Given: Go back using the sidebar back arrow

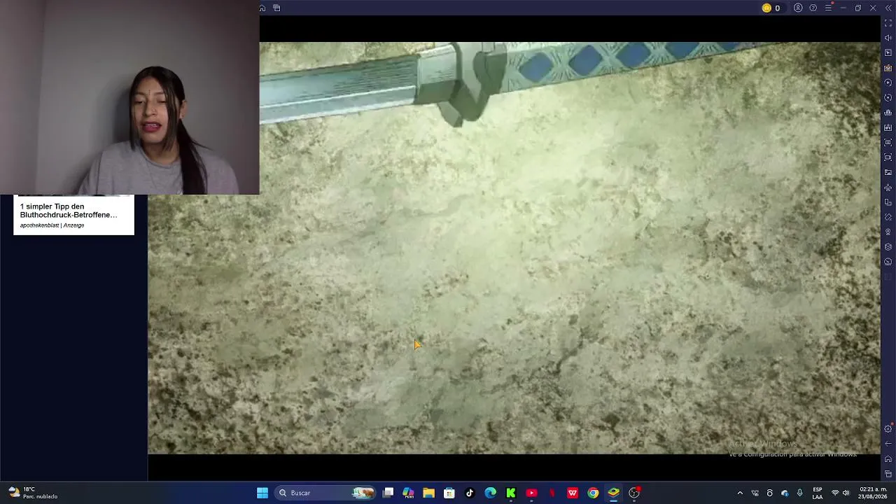Looking at the screenshot, I should (888, 444).
